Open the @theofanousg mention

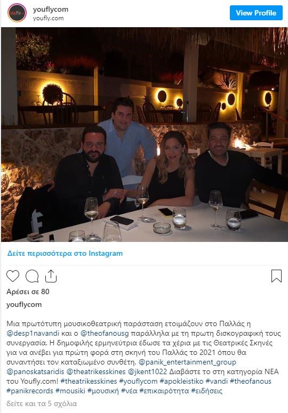(x=105, y=333)
